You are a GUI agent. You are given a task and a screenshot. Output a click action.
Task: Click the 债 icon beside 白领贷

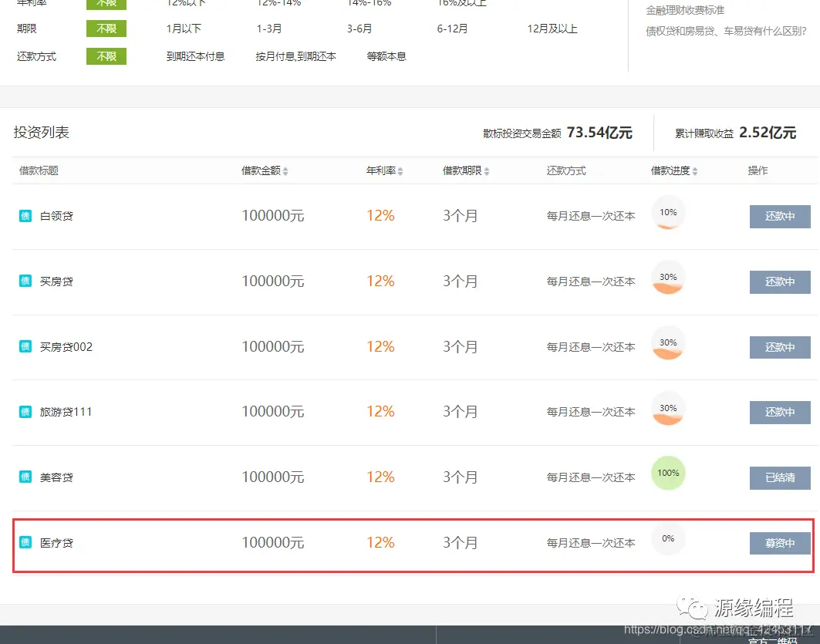25,216
